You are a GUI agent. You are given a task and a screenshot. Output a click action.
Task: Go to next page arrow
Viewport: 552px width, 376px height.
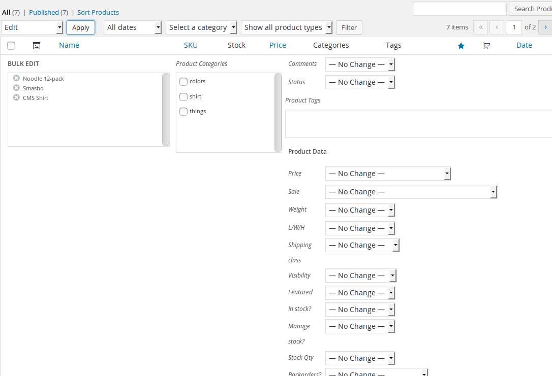click(546, 27)
